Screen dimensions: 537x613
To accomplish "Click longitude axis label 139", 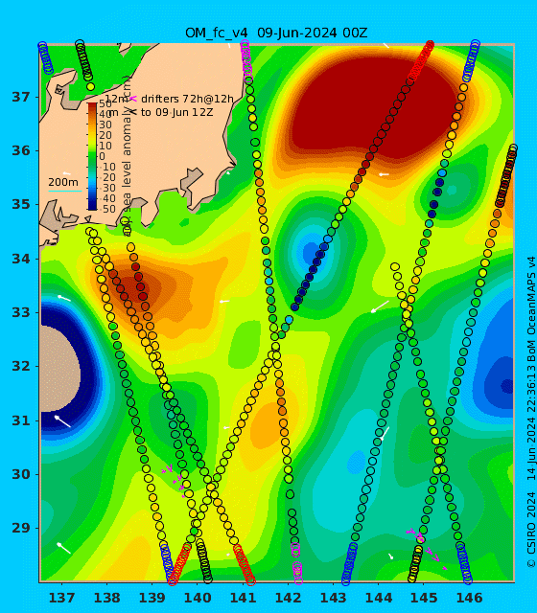I will point(152,598).
